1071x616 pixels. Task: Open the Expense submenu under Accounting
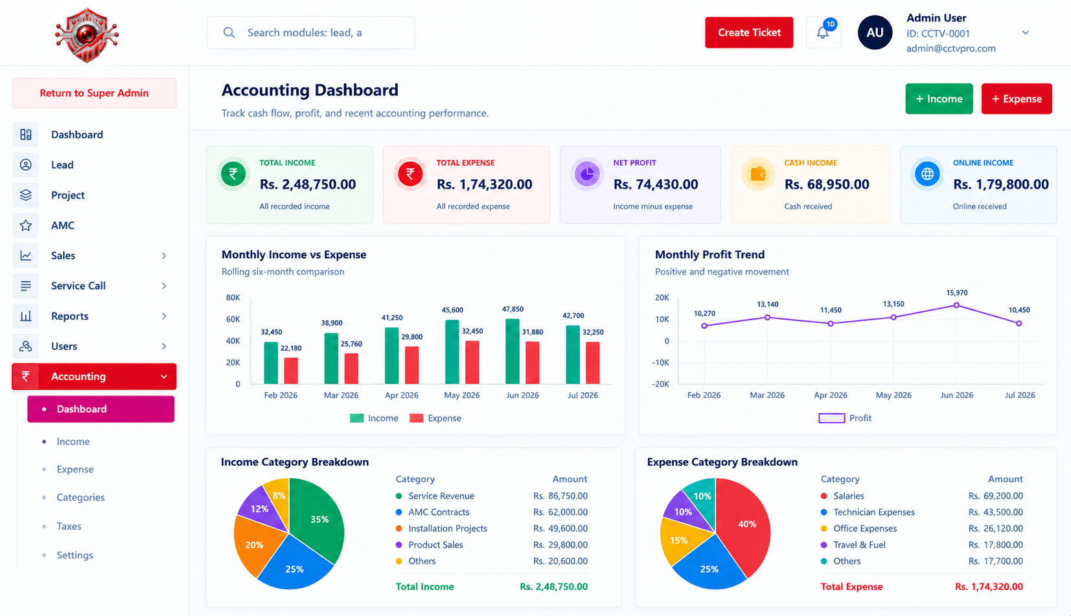tap(75, 469)
